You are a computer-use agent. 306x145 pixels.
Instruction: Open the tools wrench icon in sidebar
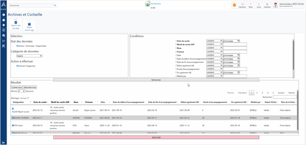click(x=4, y=46)
